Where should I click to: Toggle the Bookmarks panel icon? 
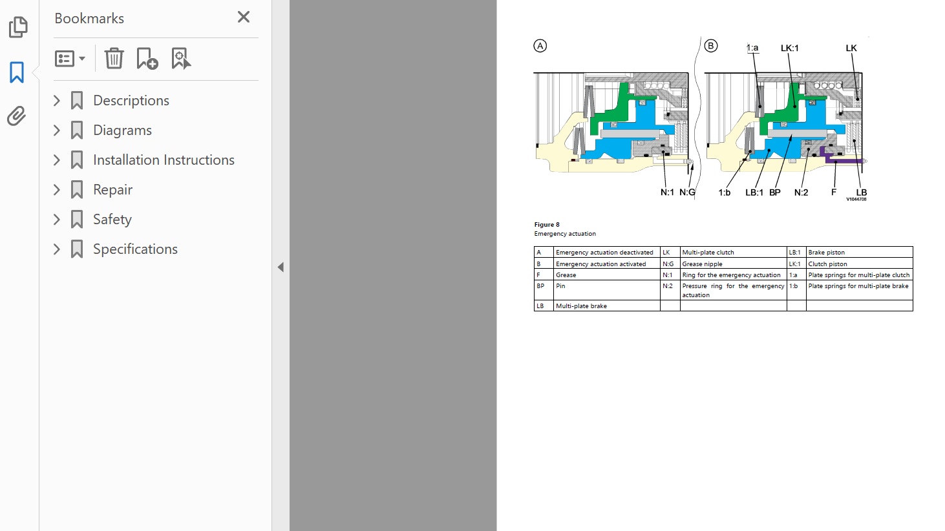click(x=17, y=72)
